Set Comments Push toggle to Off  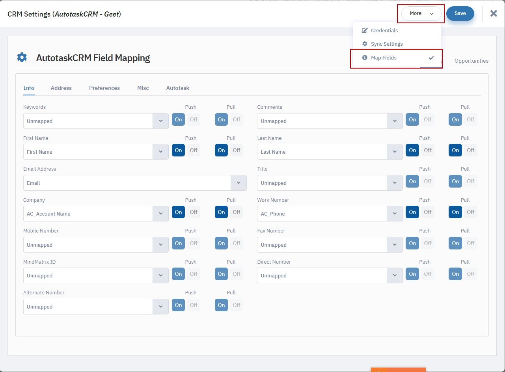[428, 119]
